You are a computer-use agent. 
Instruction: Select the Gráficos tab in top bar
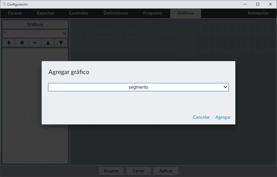click(x=185, y=13)
